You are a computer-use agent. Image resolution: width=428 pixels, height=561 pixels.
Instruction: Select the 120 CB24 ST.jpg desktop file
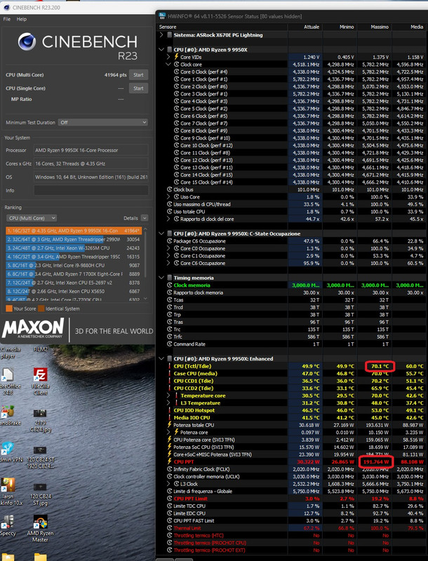pos(40,493)
